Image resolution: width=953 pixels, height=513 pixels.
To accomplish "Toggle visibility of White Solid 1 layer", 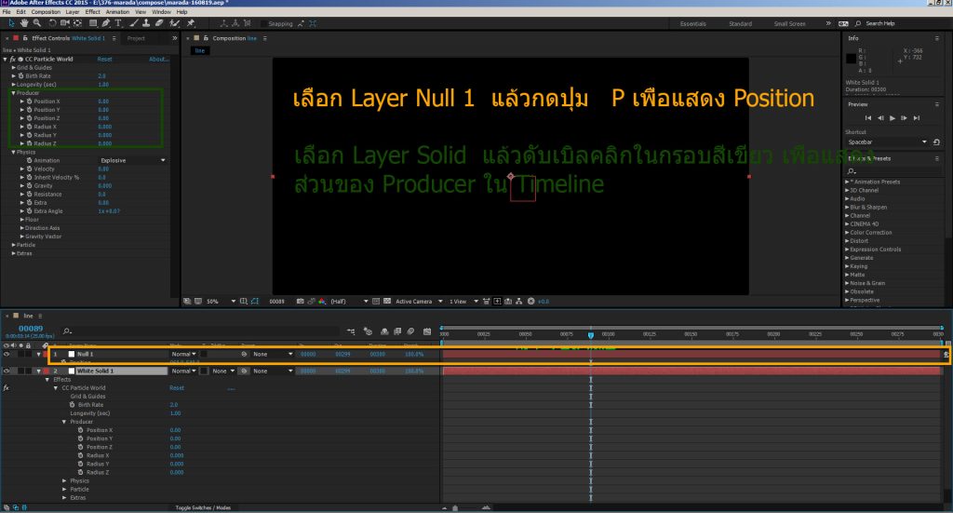I will (7, 371).
